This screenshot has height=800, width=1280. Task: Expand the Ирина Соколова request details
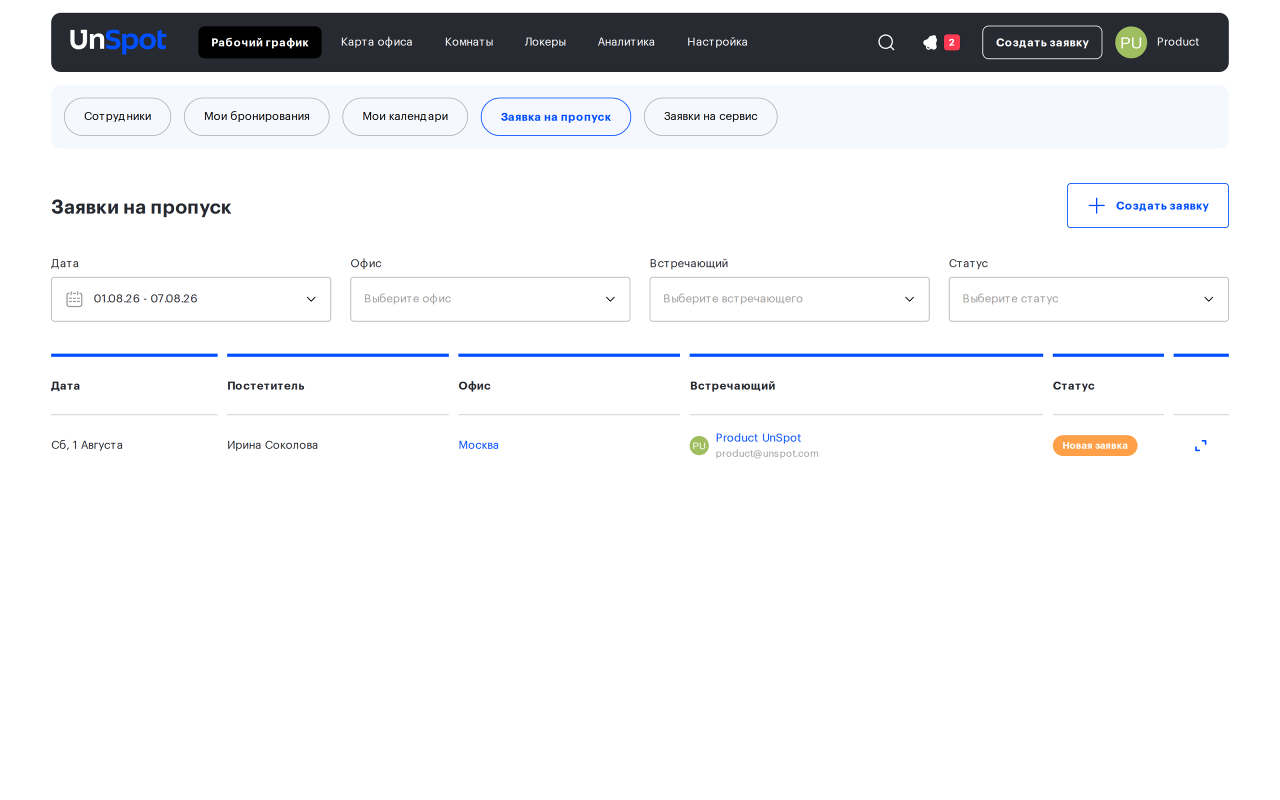1200,445
